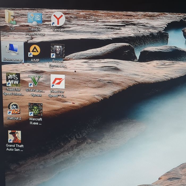This screenshot has height=186, width=186.
Task: Select the GTAVLauncher shortcut icon
Action: coord(35,81)
